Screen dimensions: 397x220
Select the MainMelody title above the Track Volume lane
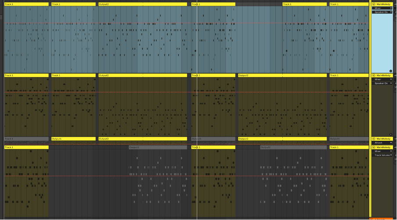tap(383, 147)
